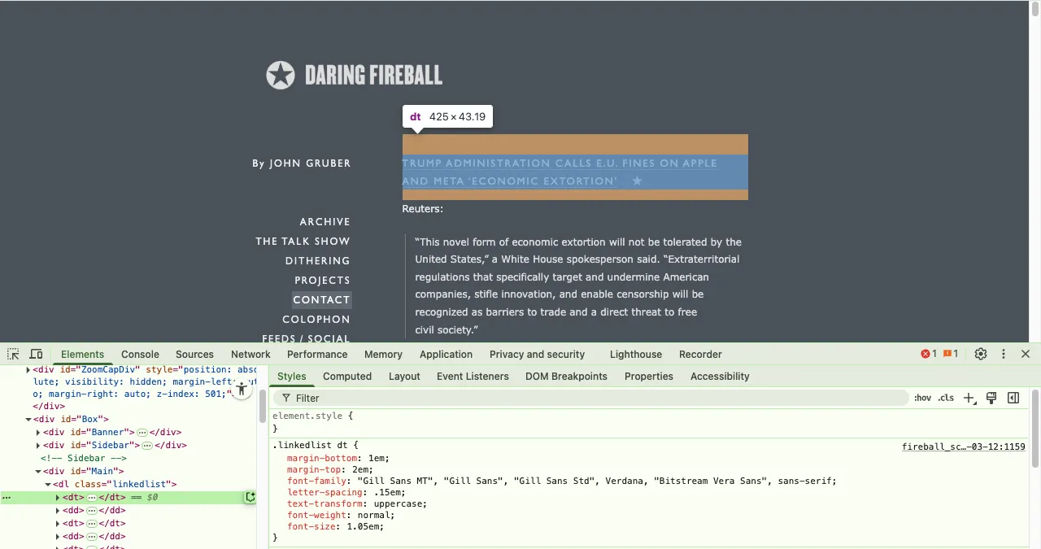Open the rendering emulations paintbrush icon
Image resolution: width=1041 pixels, height=549 pixels.
point(991,398)
